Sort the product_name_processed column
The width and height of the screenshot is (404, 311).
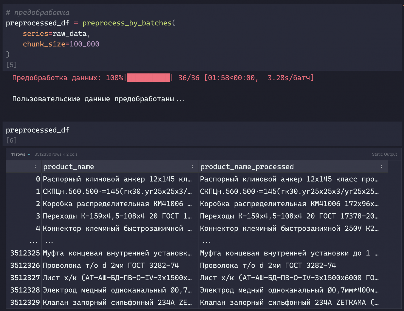(x=381, y=167)
